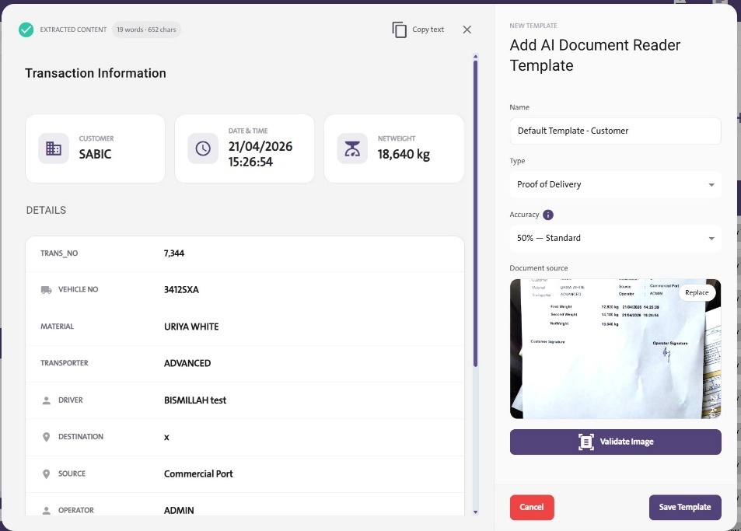Click the person icon beside Operator
Viewport: 741px width, 531px height.
pos(47,511)
